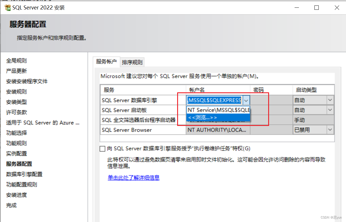Select the SQL Server 数据库引擎 service cell
This screenshot has width=346, height=222.
[x=143, y=100]
